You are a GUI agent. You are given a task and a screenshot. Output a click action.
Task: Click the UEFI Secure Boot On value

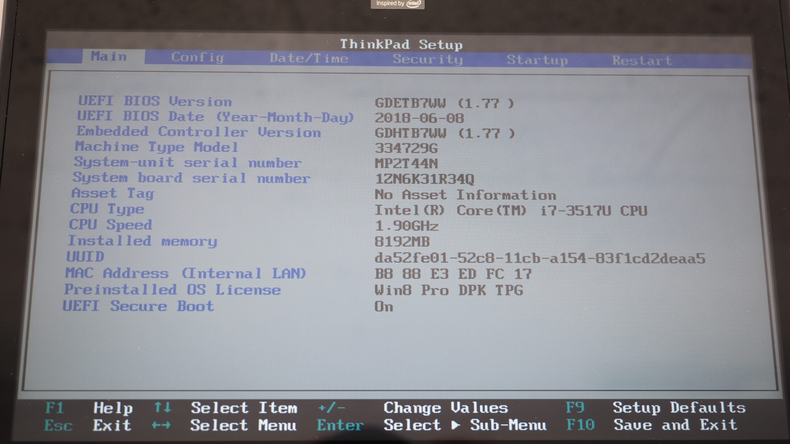[x=384, y=307]
